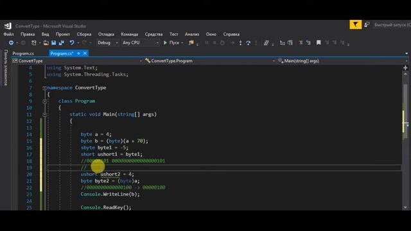Open the Справка menu
Image resolution: width=411 pixels, height=231 pixels.
pos(231,34)
